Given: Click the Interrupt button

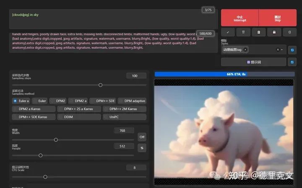Looking at the screenshot, I should tap(240, 18).
